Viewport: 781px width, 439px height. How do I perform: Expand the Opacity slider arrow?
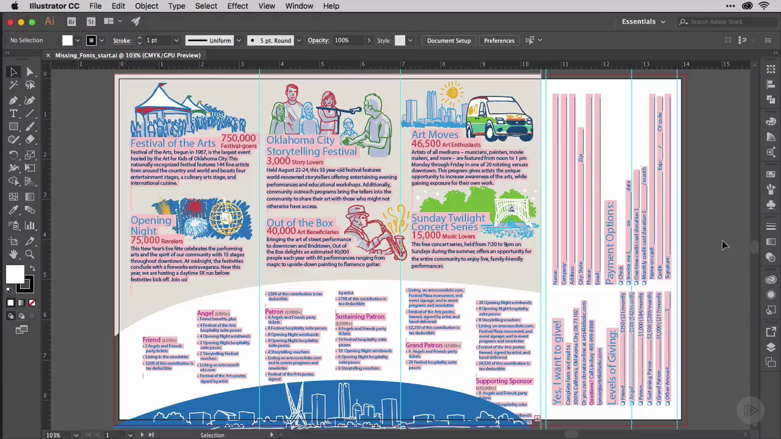[369, 40]
